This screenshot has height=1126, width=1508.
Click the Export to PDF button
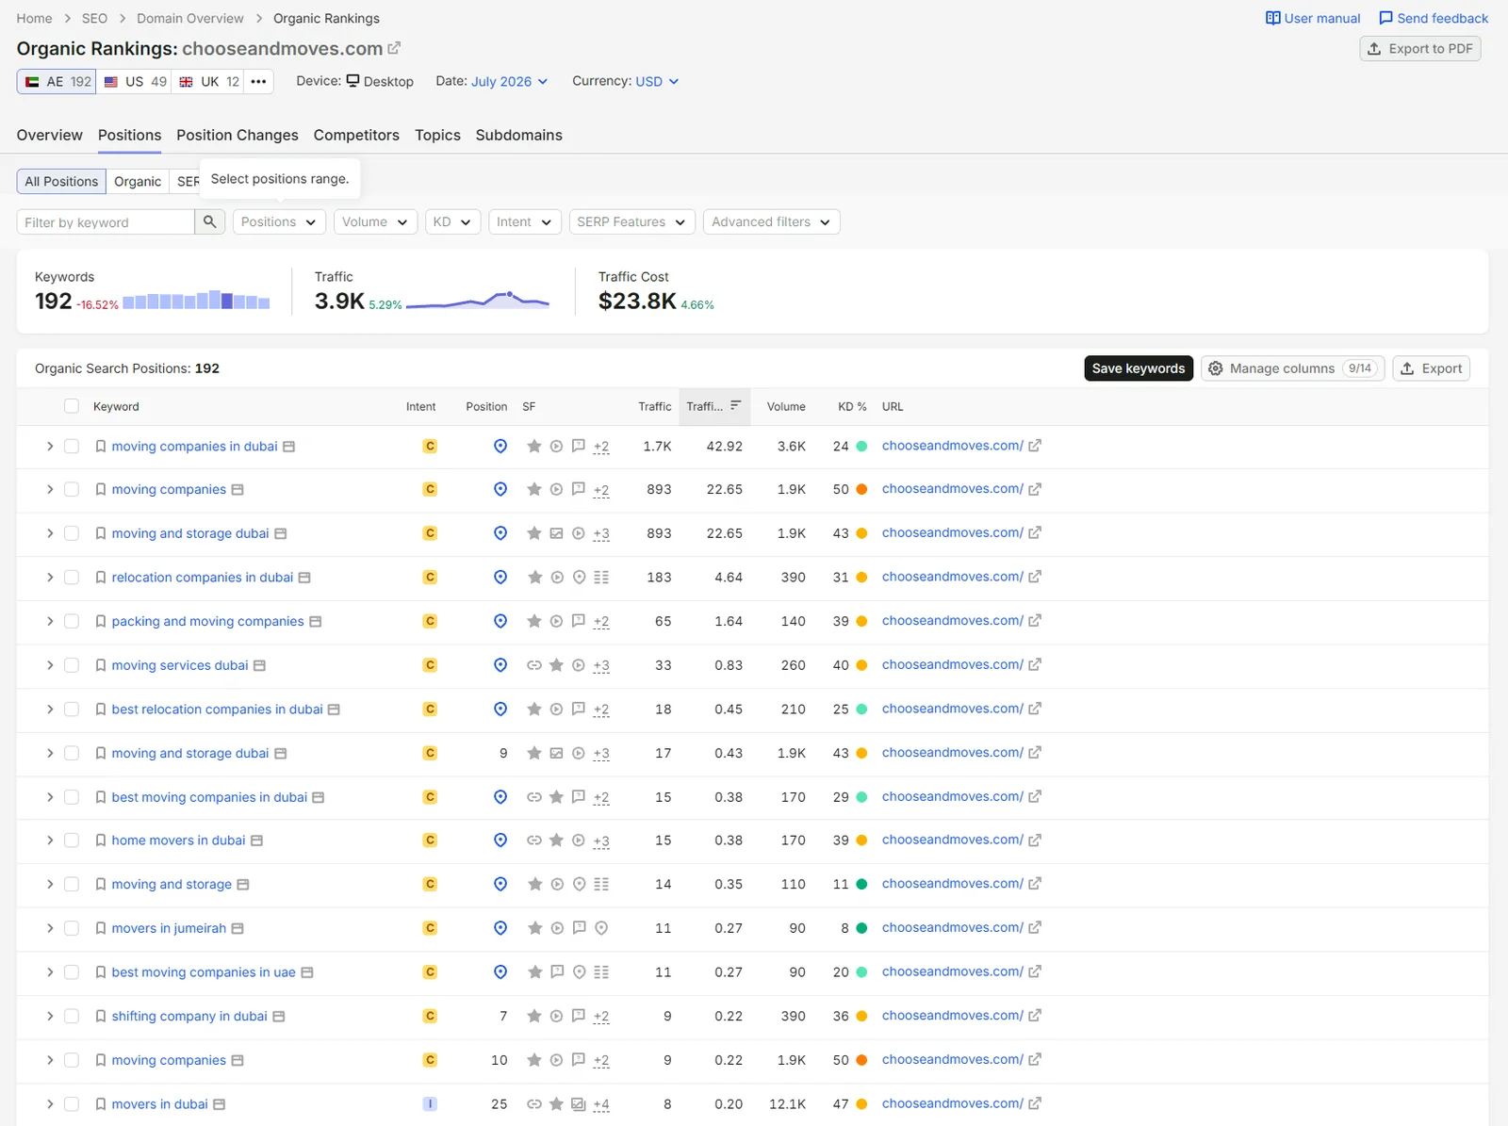[1420, 49]
